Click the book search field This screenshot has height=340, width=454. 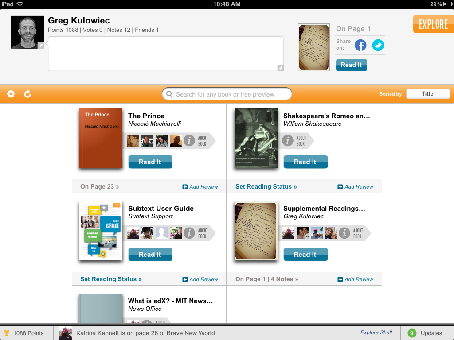point(227,94)
